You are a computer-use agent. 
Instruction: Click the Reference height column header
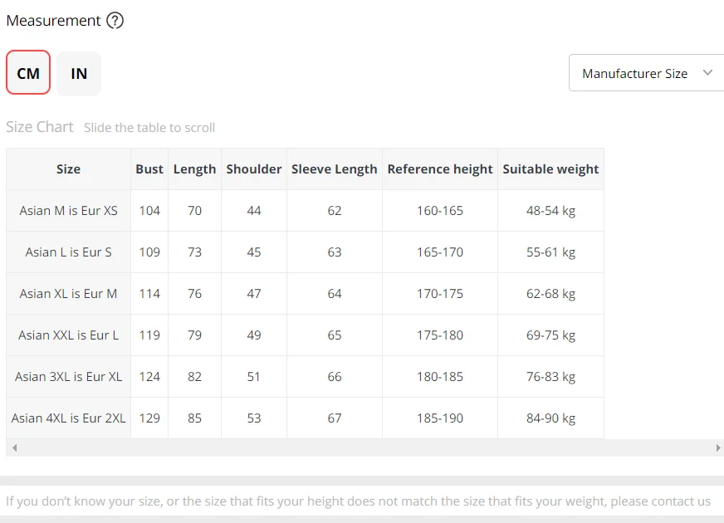[x=440, y=169]
